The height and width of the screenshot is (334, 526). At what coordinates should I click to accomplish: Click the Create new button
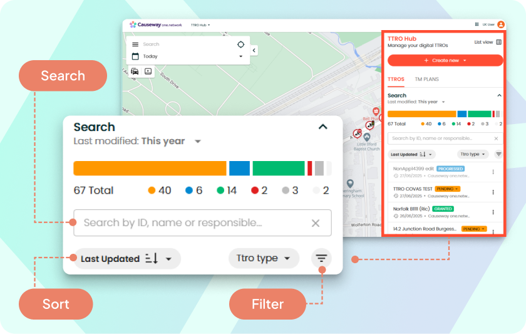coord(445,60)
